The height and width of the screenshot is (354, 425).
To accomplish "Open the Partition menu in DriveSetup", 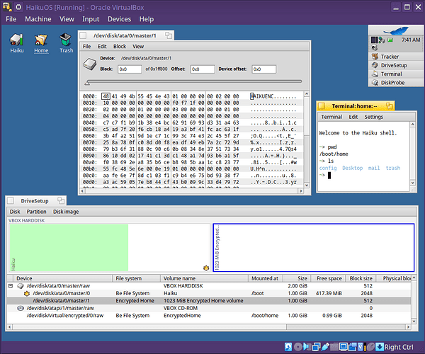I will coord(36,212).
